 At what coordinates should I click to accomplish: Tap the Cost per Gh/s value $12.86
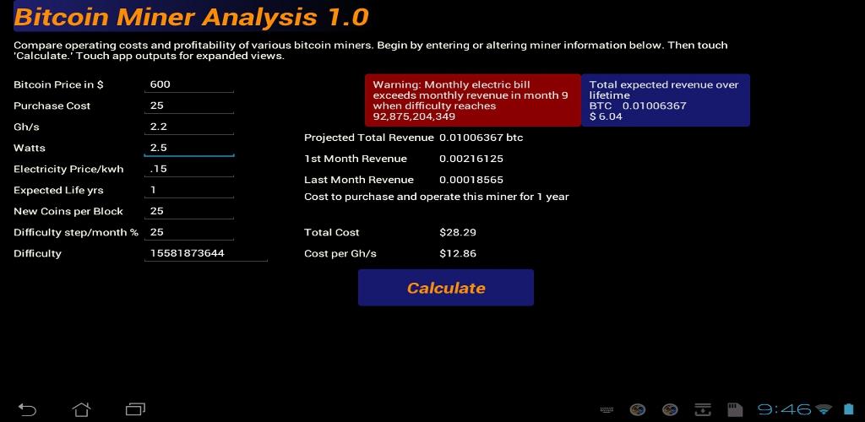[x=458, y=254]
